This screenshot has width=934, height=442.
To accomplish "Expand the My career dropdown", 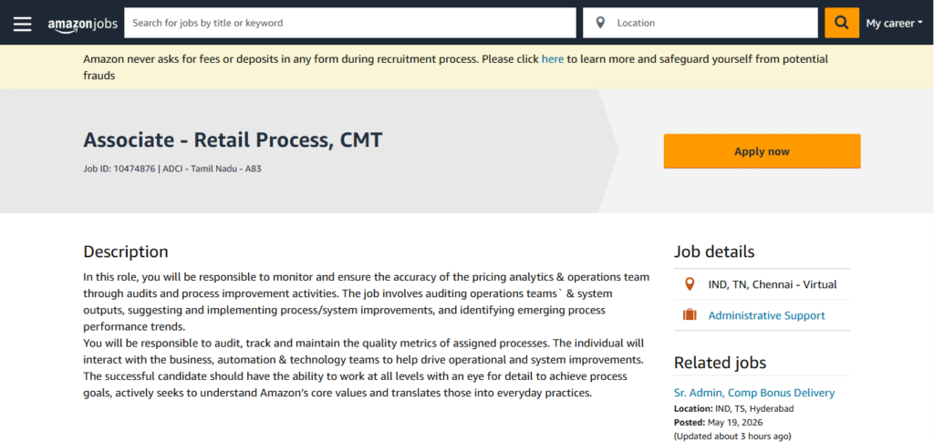I will tap(894, 23).
